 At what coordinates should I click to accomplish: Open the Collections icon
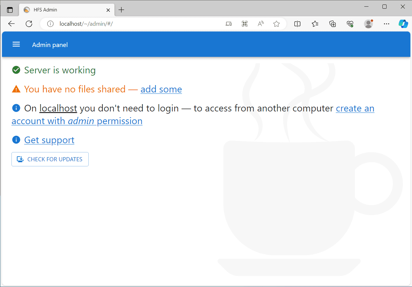tap(333, 24)
